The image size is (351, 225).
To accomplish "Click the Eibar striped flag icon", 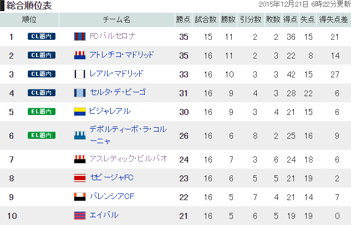I will (x=80, y=216).
